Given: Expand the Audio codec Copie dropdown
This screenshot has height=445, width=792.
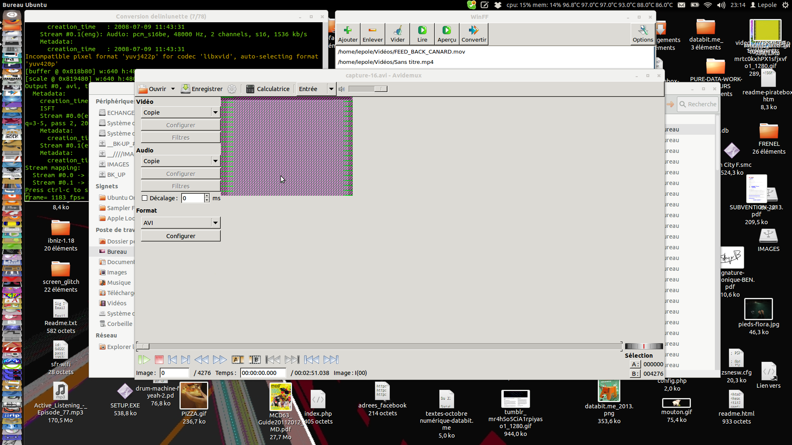Looking at the screenshot, I should point(215,161).
